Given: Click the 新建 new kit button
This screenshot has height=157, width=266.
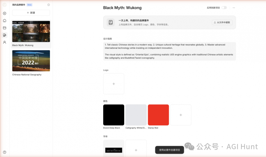Looking at the screenshot, I should point(31,13).
